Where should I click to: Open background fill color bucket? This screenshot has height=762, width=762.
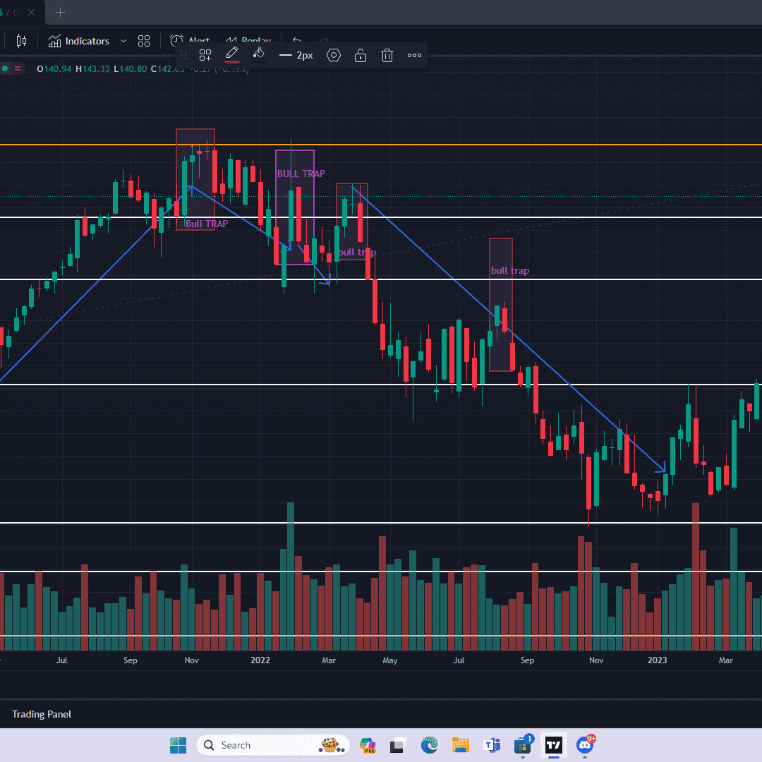click(x=259, y=54)
